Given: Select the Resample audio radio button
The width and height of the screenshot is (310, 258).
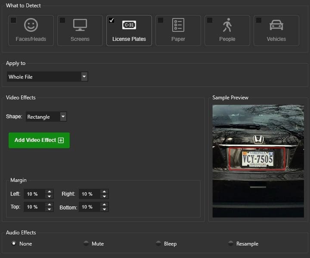Looking at the screenshot, I should (x=231, y=243).
